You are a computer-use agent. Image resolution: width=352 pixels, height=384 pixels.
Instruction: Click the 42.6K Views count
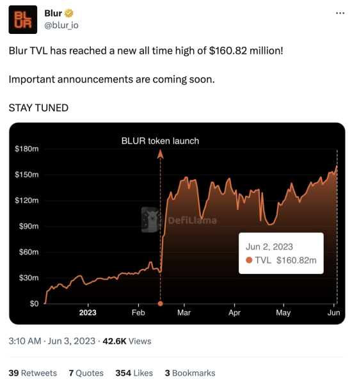click(127, 341)
